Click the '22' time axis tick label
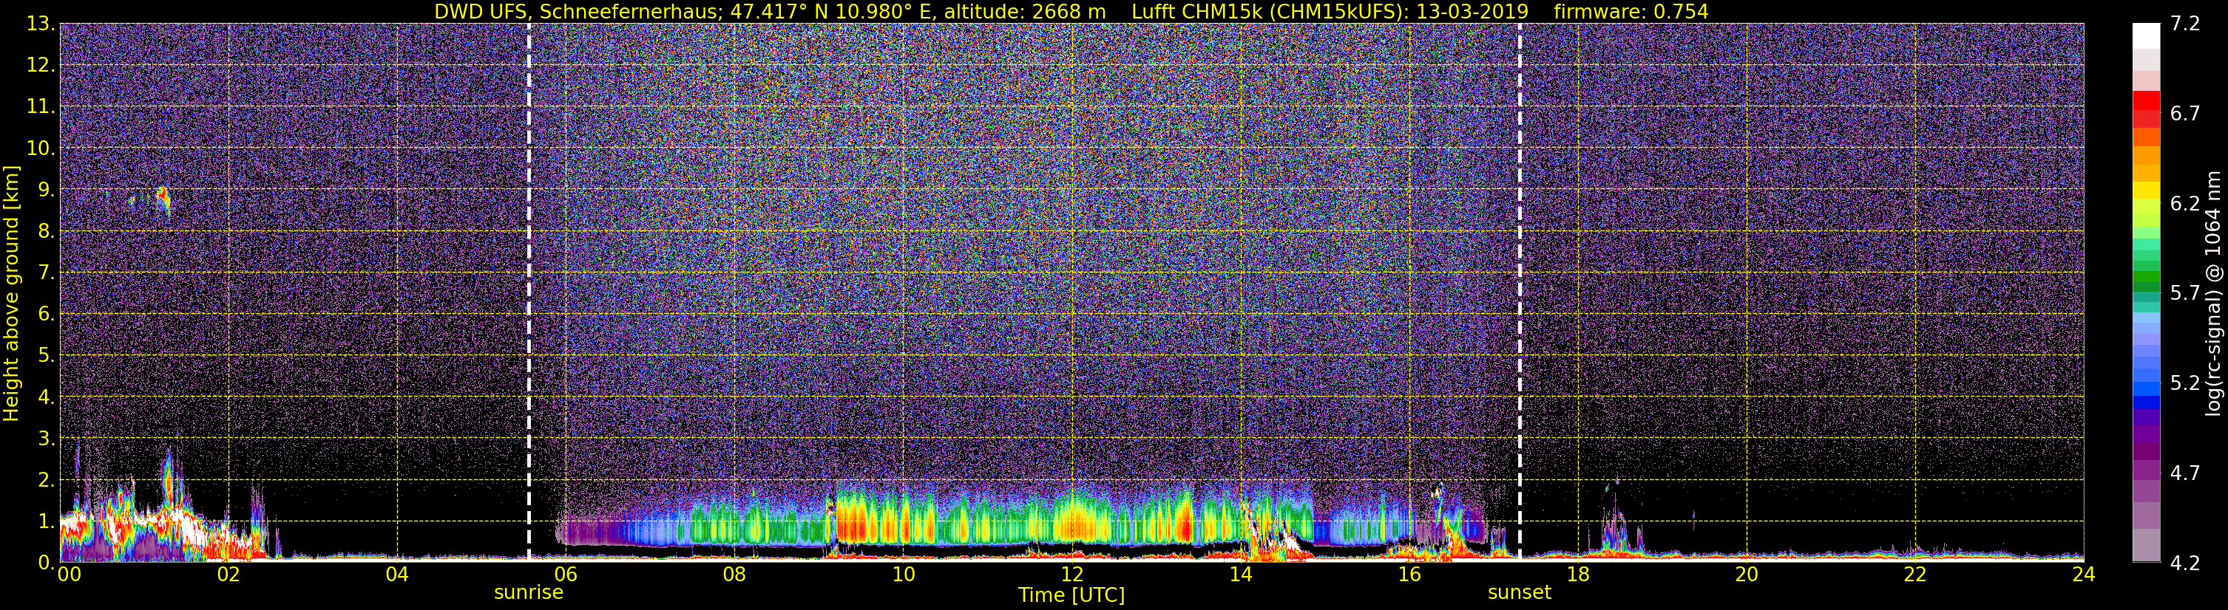The height and width of the screenshot is (610, 2228). 1915,575
